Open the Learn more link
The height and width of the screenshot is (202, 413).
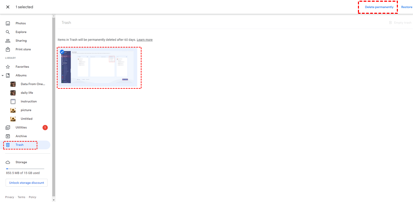click(145, 40)
